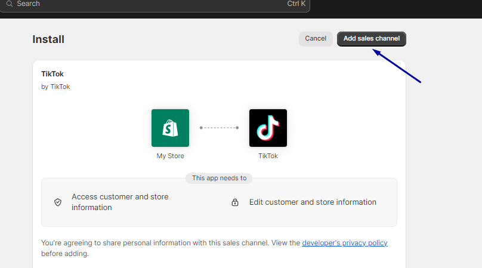The image size is (482, 268).
Task: Click the TikTok label under logo
Action: click(x=268, y=156)
